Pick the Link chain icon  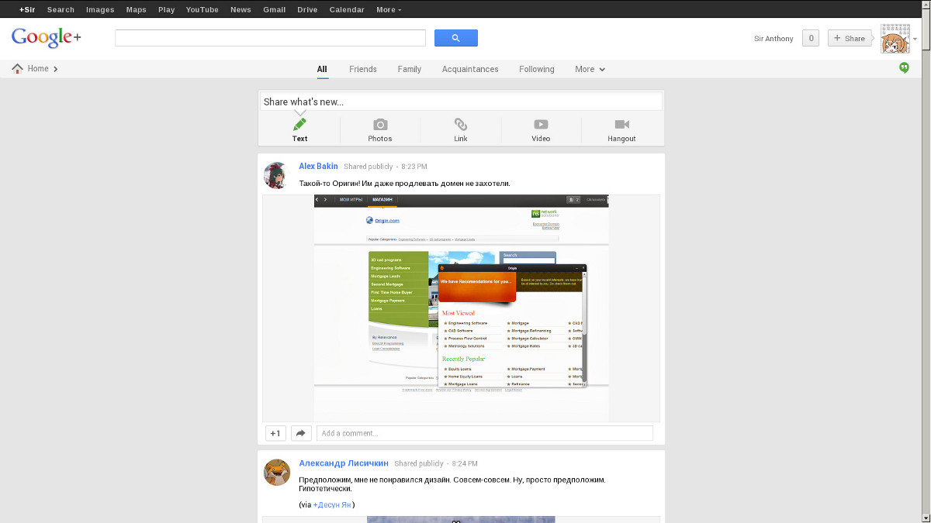coord(461,124)
